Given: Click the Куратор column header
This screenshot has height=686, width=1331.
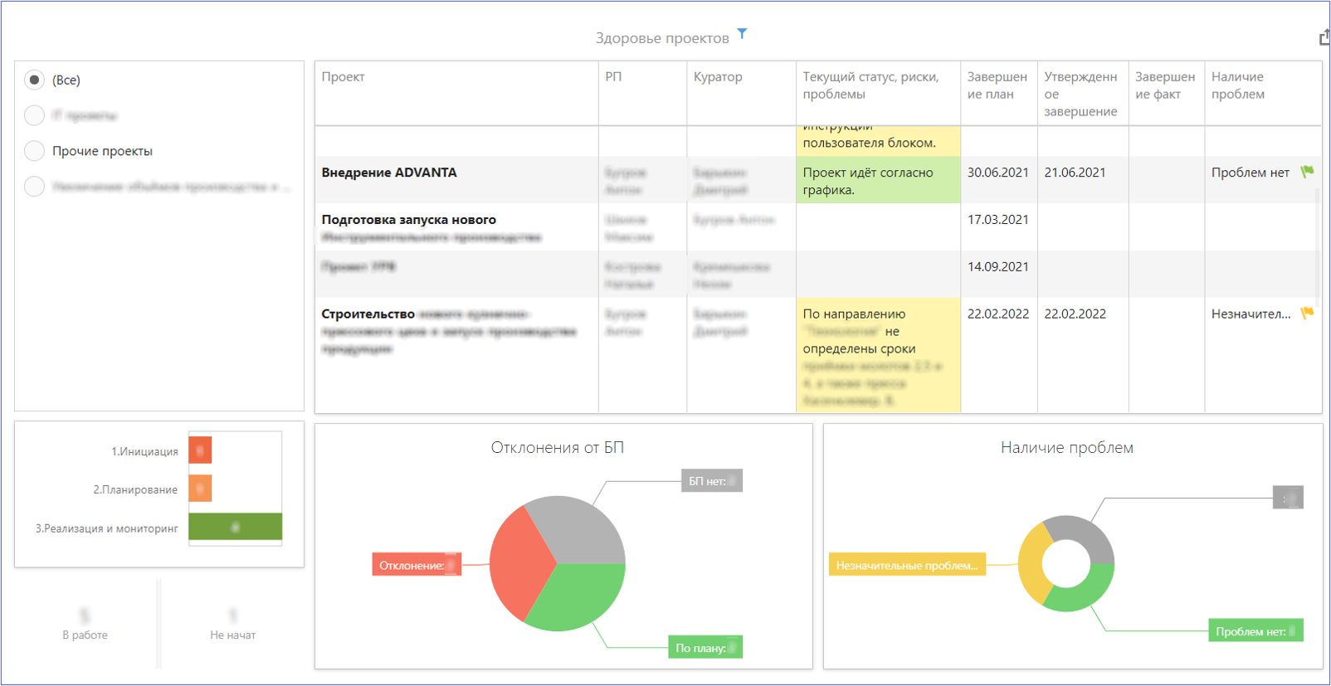Looking at the screenshot, I should (718, 77).
